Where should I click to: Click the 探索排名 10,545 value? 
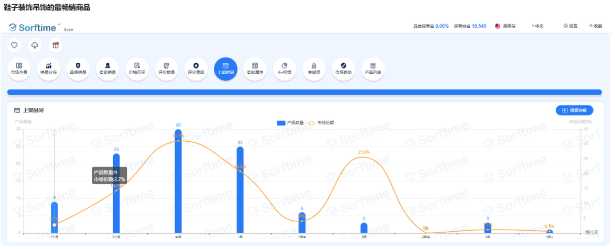coord(479,26)
